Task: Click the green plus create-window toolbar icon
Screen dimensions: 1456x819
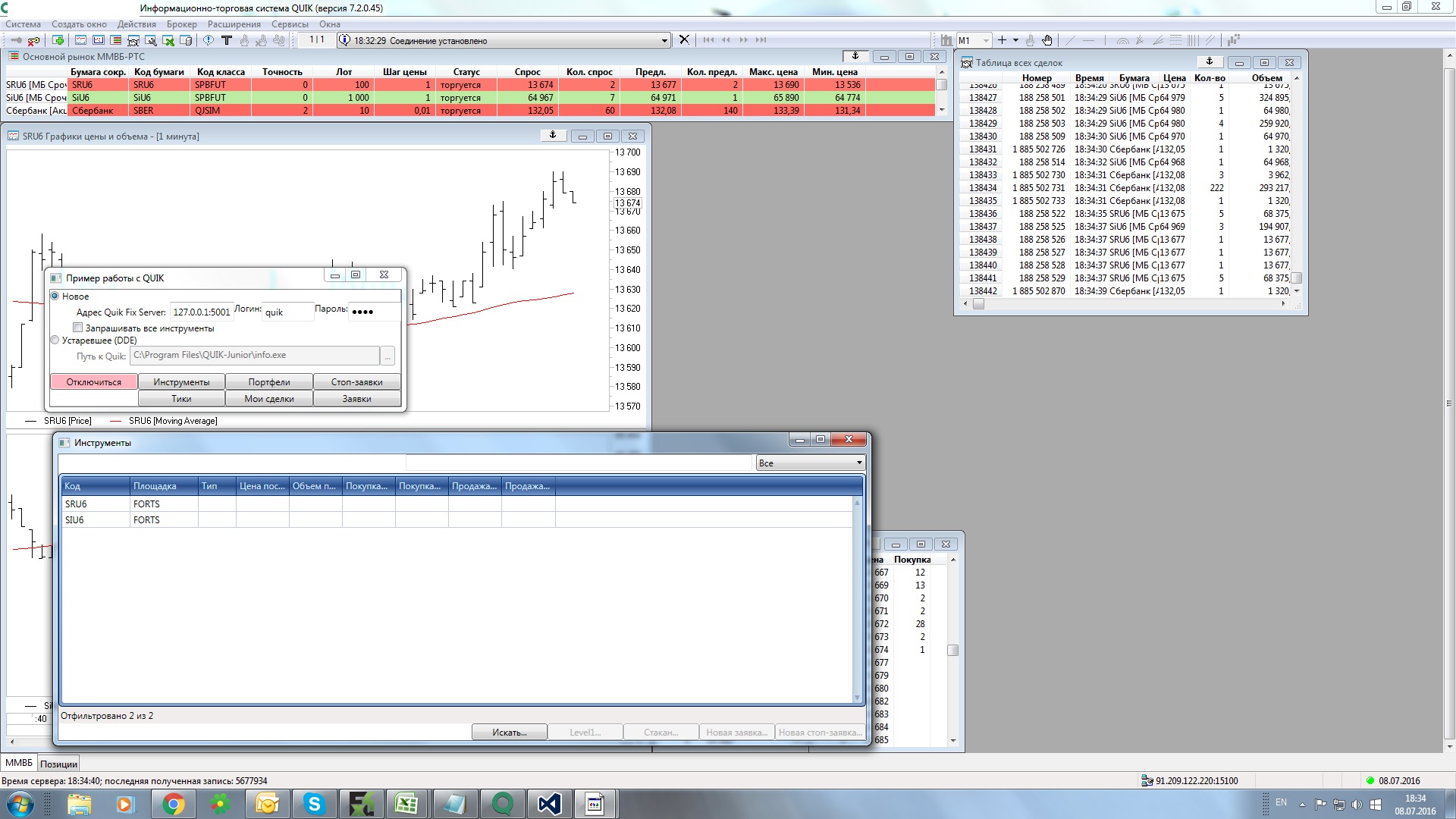Action: click(x=58, y=40)
